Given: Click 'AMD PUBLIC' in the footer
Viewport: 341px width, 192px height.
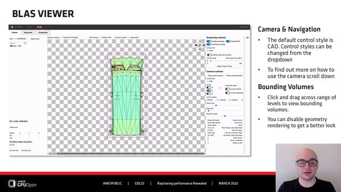Looking at the screenshot, I should point(112,183).
